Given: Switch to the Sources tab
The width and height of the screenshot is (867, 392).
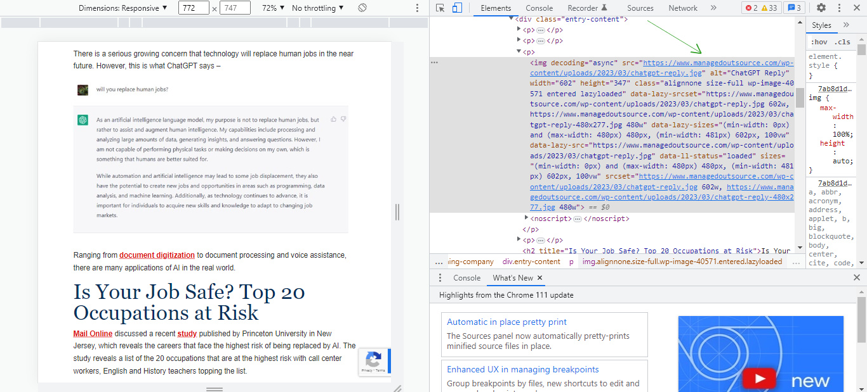Looking at the screenshot, I should tap(640, 8).
